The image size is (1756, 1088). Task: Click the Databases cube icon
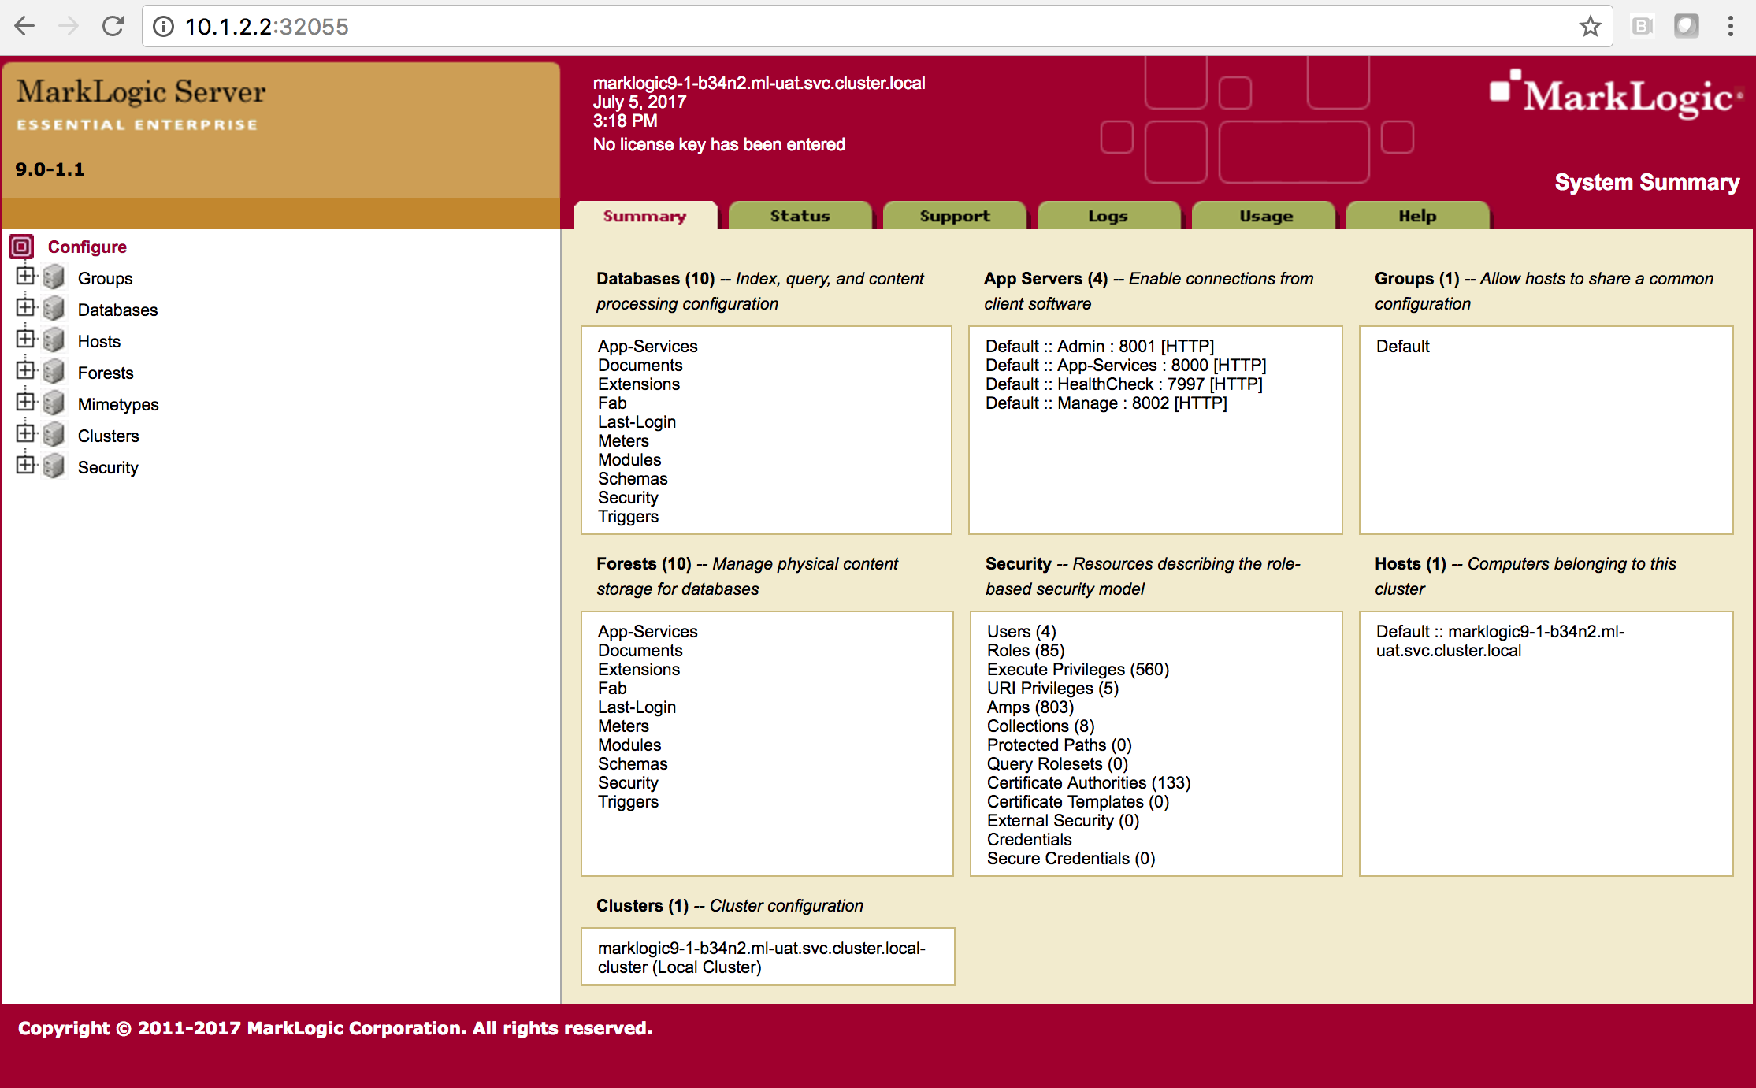click(x=54, y=309)
